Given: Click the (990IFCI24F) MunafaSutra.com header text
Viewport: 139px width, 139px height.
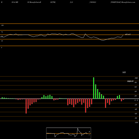Looking at the screenshot, I should pyautogui.click(x=123, y=2).
